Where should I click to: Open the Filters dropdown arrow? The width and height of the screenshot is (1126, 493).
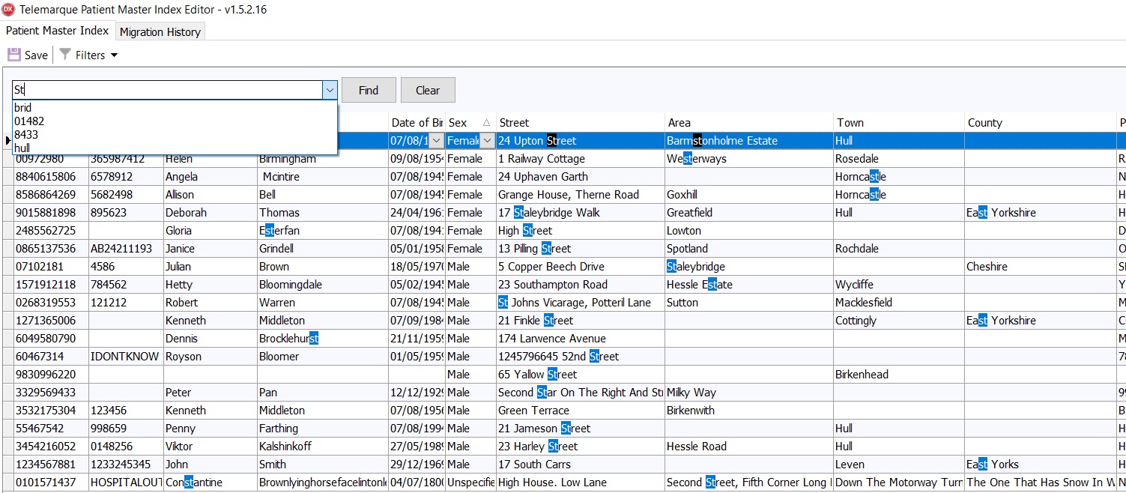(114, 55)
